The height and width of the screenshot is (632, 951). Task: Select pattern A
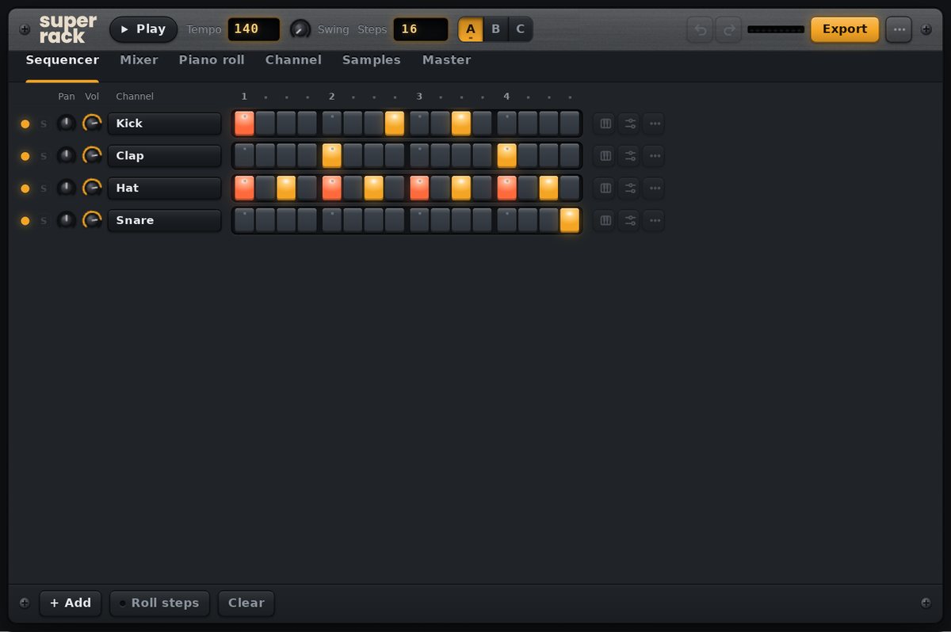(x=471, y=29)
